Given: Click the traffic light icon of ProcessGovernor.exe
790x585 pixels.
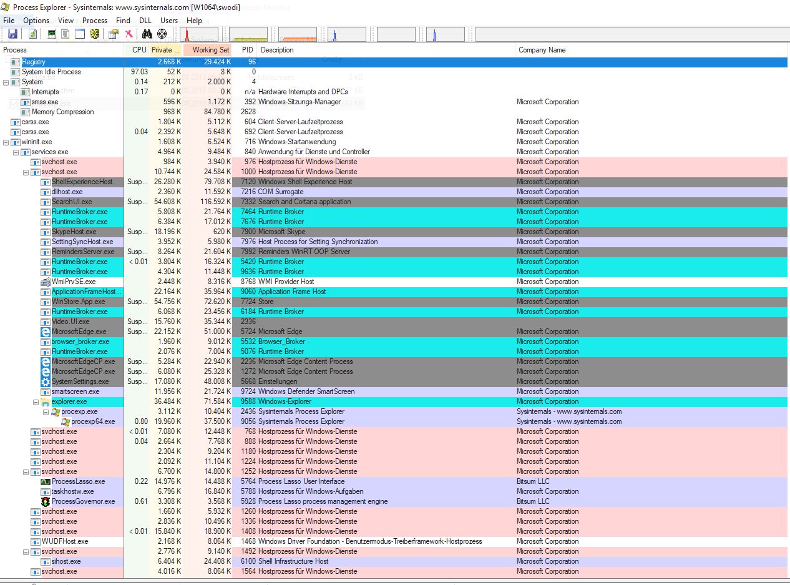Looking at the screenshot, I should coord(46,501).
